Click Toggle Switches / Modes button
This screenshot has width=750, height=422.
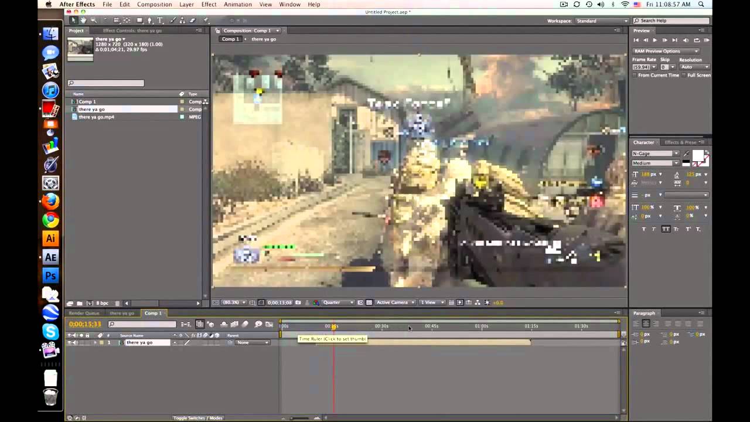click(x=197, y=418)
